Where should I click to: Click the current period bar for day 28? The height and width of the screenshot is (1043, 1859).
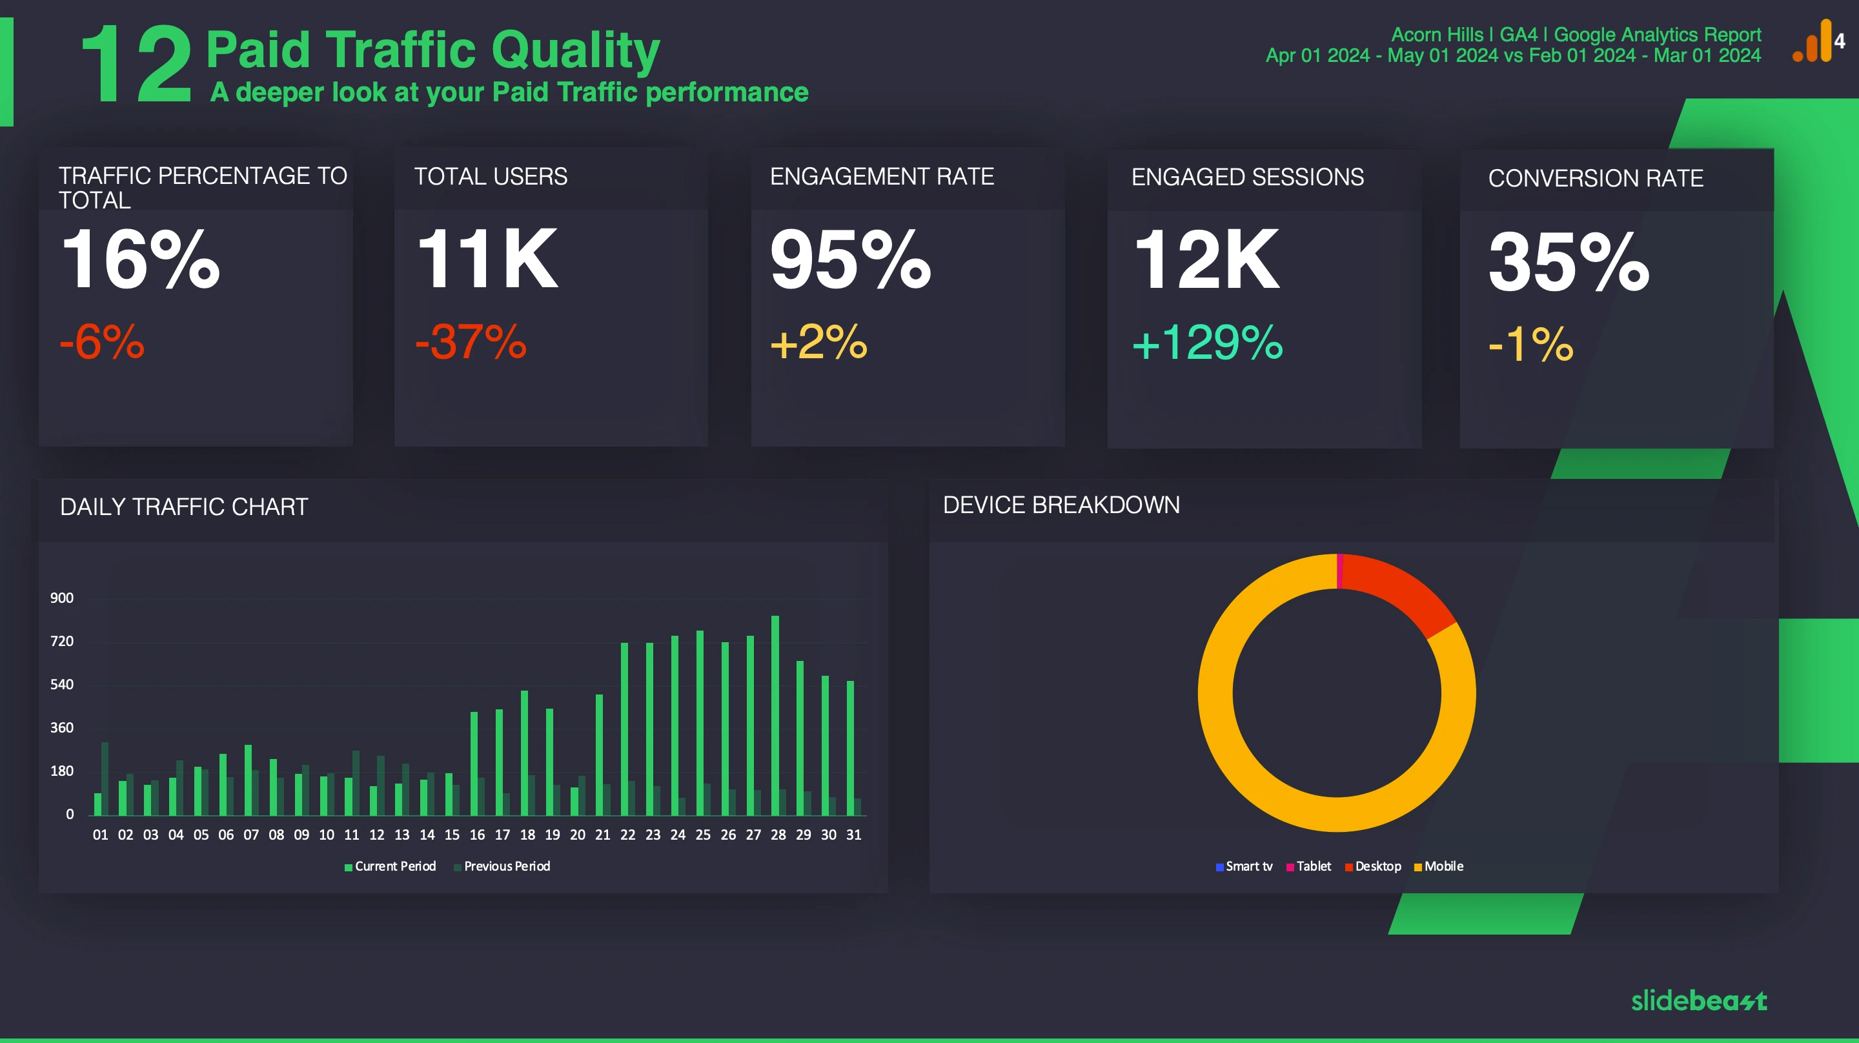pyautogui.click(x=775, y=715)
